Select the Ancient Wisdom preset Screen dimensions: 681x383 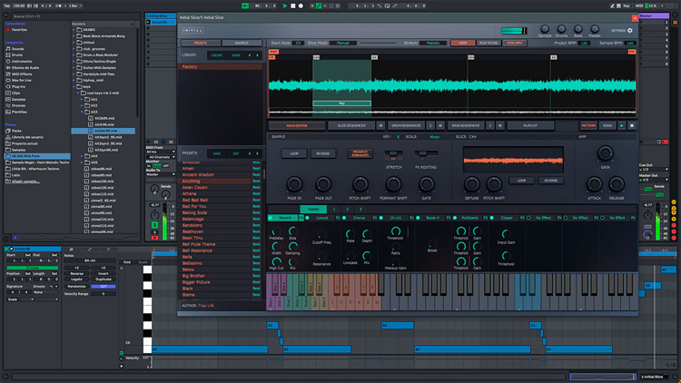[200, 174]
